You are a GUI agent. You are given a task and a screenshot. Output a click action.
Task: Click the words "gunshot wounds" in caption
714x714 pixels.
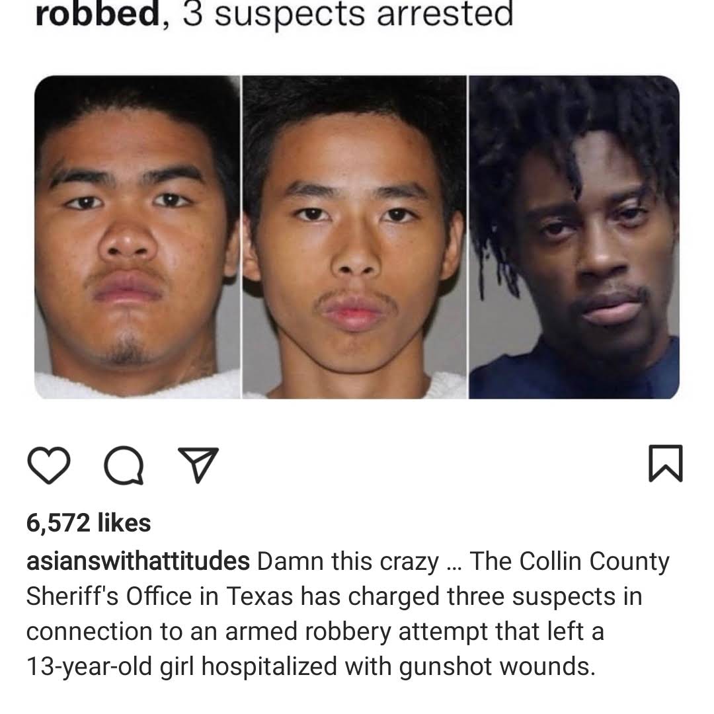point(497,666)
